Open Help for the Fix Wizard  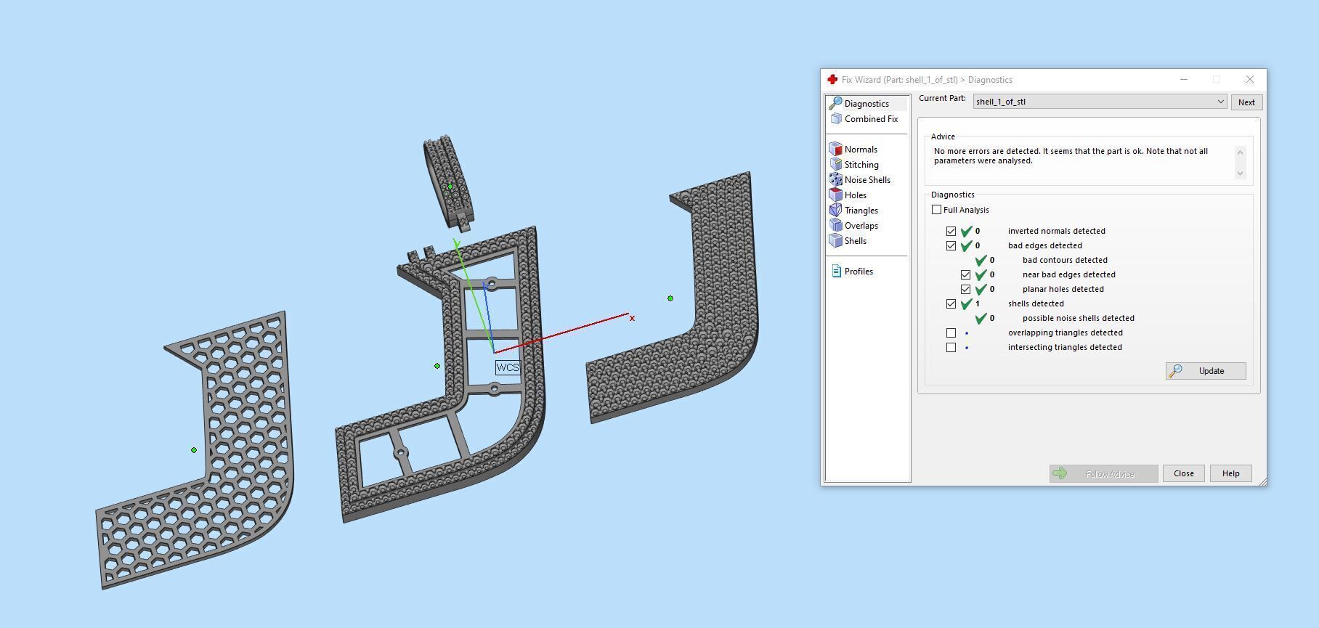pyautogui.click(x=1230, y=473)
